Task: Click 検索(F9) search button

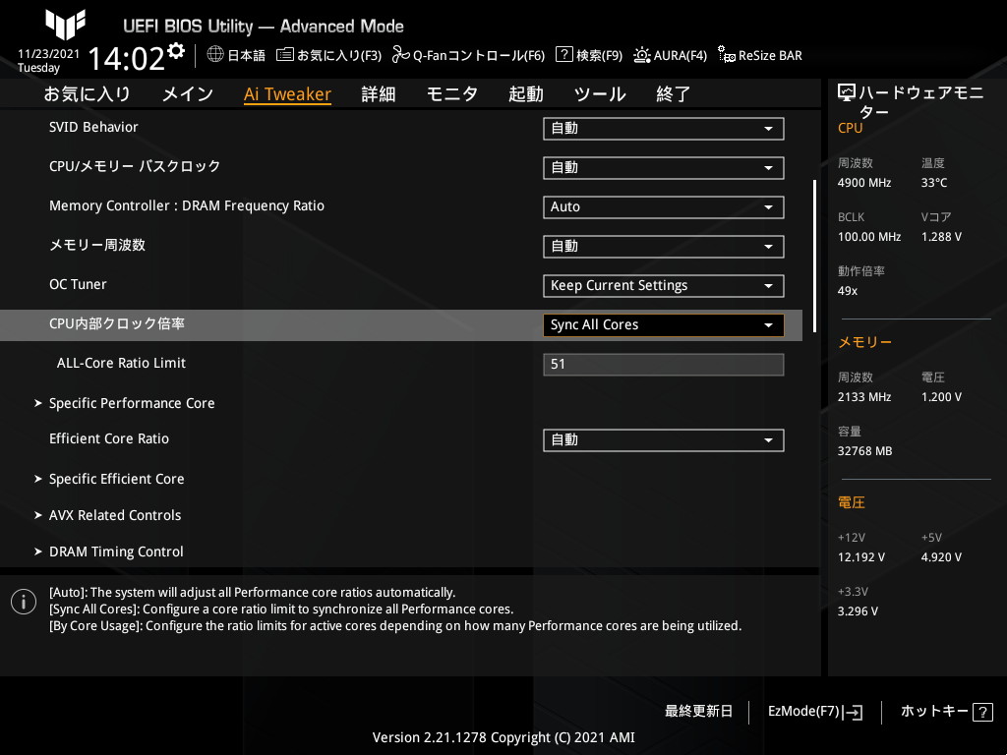Action: click(x=599, y=55)
